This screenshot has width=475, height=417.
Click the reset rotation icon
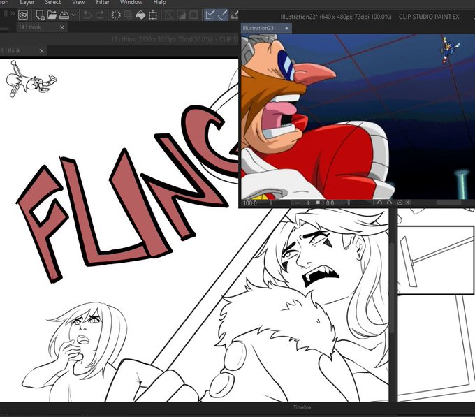pyautogui.click(x=400, y=203)
